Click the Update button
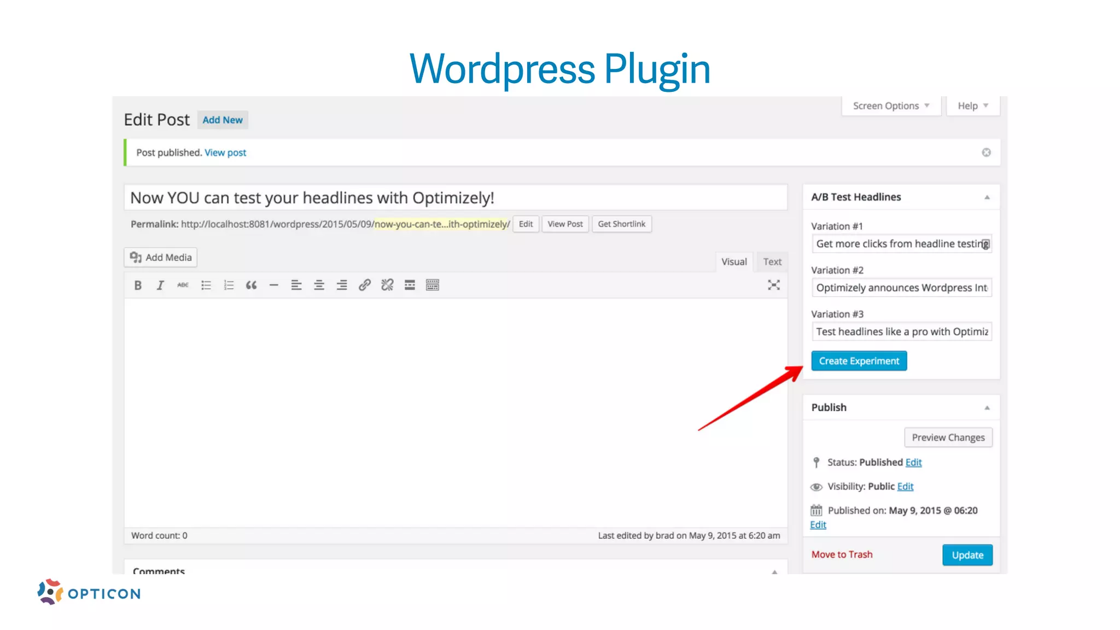 967,555
